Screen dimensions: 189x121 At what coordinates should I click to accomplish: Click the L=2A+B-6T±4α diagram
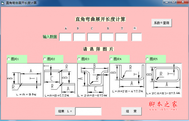[x=94, y=80]
